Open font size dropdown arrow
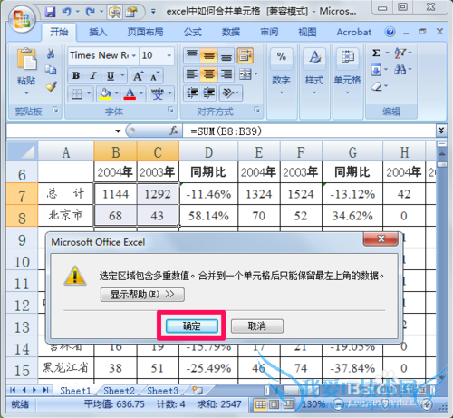 (169, 55)
